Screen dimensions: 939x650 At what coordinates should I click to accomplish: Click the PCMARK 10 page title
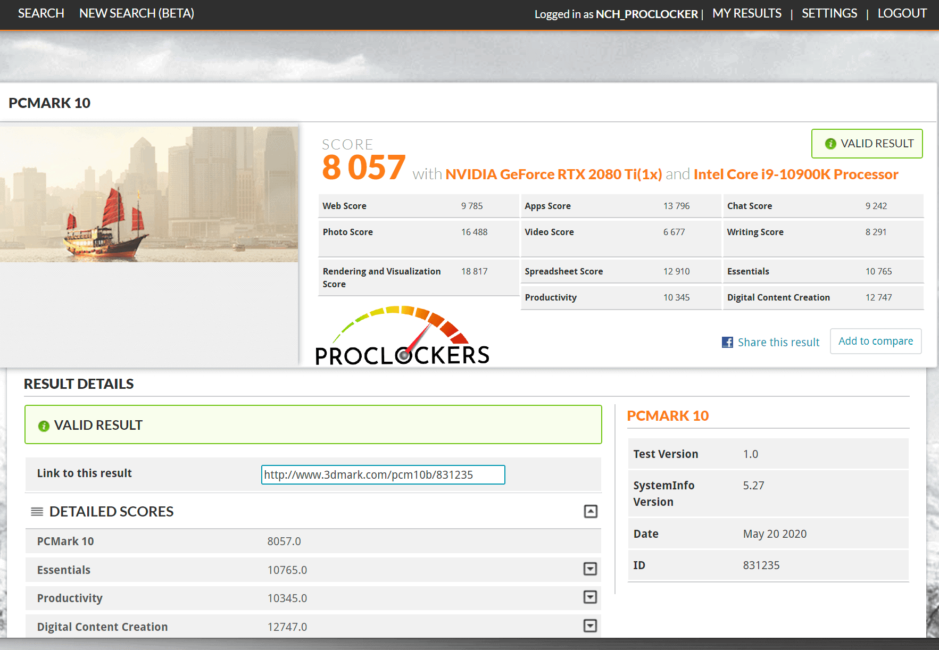pos(49,103)
